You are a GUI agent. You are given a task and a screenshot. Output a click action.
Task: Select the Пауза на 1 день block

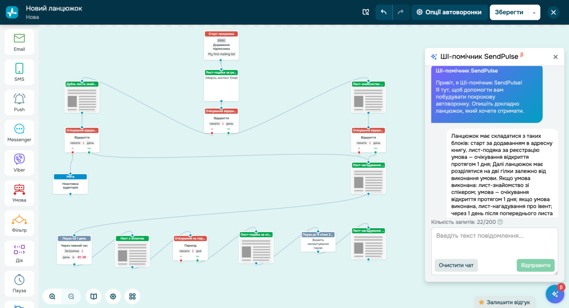pos(74,250)
